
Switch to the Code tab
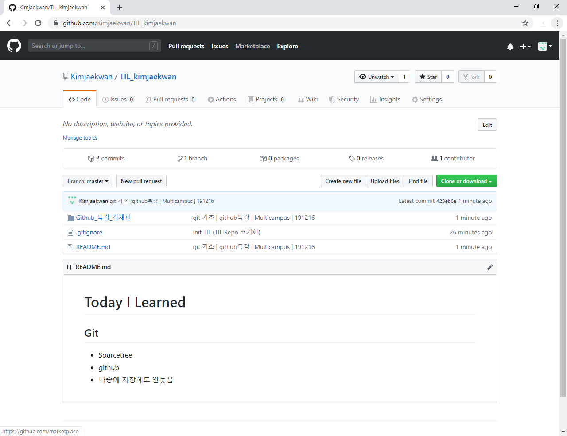(x=80, y=99)
